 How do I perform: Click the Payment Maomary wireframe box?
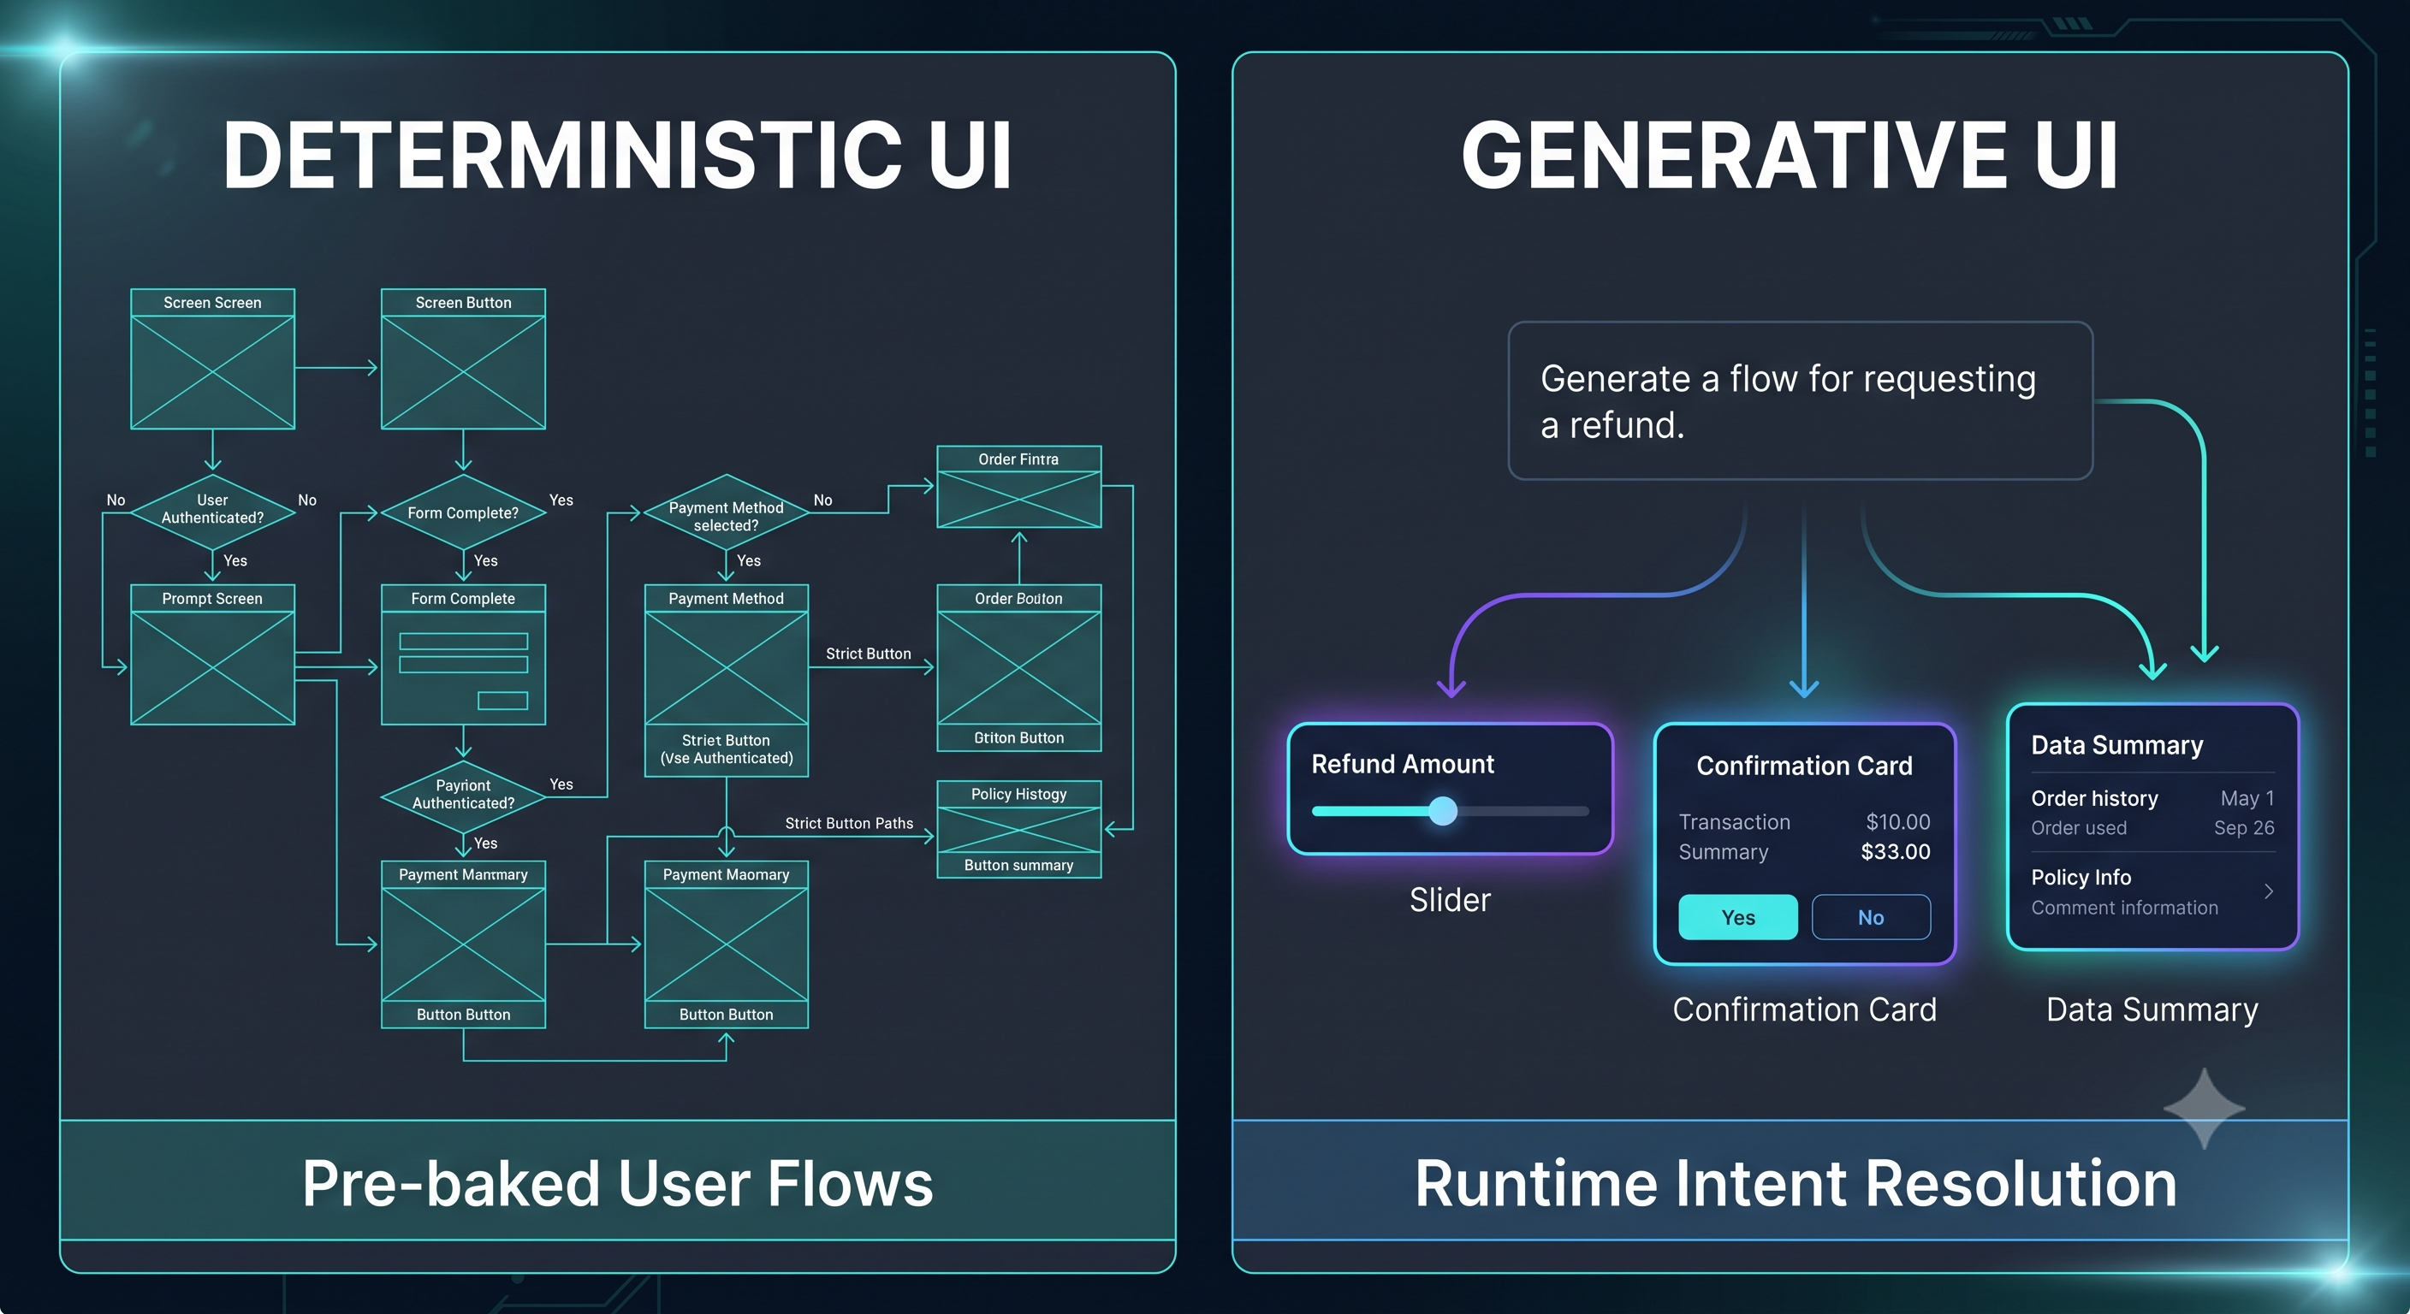726,944
